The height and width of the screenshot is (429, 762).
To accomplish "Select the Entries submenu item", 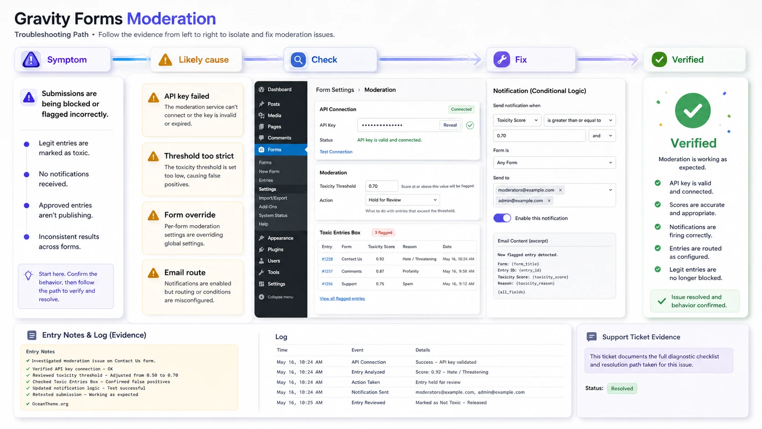I will coord(266,180).
